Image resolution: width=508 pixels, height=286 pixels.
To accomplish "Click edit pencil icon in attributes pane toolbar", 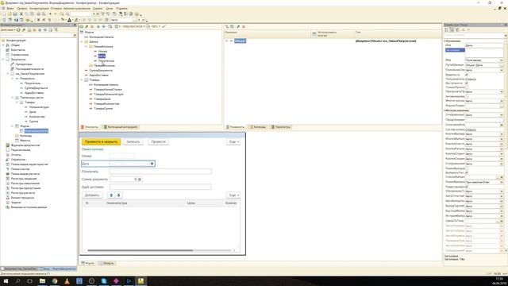I will tap(238, 26).
